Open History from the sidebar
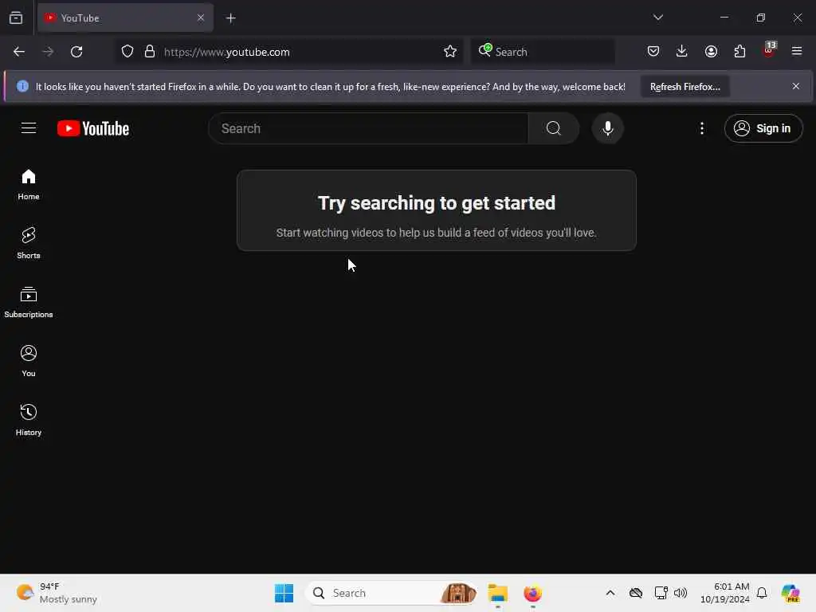The height and width of the screenshot is (612, 816). 29,420
